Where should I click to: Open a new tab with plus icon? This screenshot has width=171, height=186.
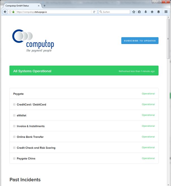point(45,6)
